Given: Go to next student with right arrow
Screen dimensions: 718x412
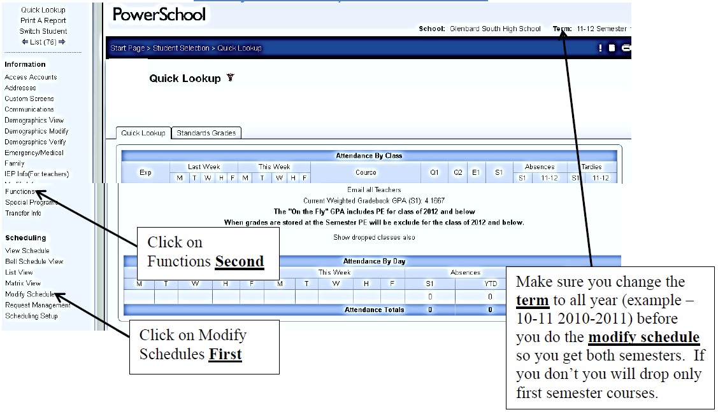Looking at the screenshot, I should click(62, 42).
